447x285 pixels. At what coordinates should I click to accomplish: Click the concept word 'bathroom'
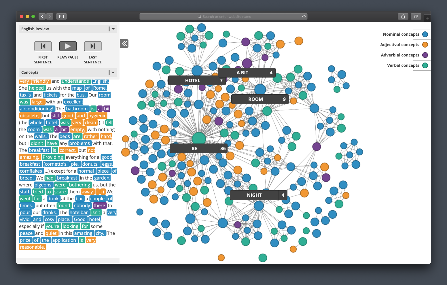pyautogui.click(x=77, y=109)
